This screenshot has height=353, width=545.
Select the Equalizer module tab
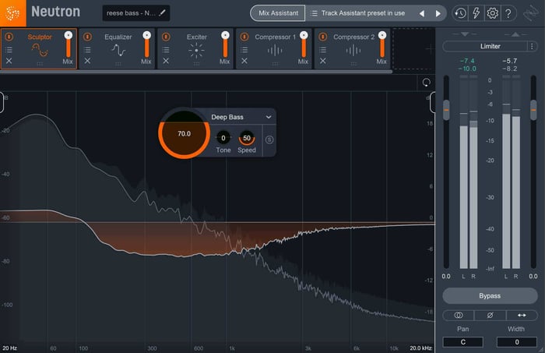118,48
